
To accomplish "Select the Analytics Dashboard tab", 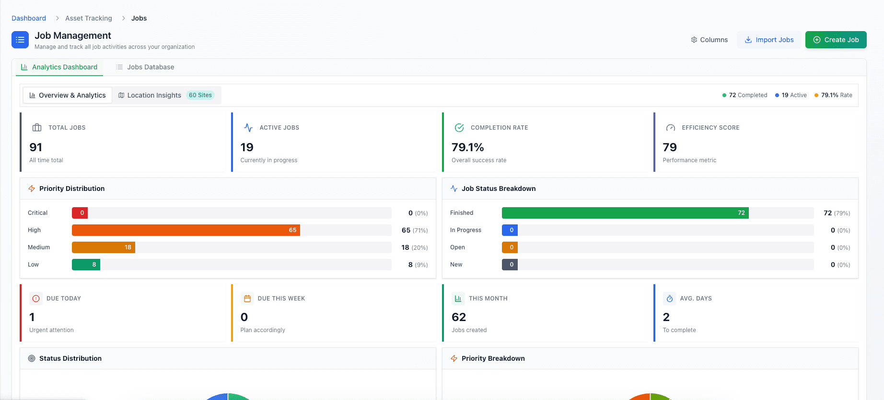I will [59, 67].
